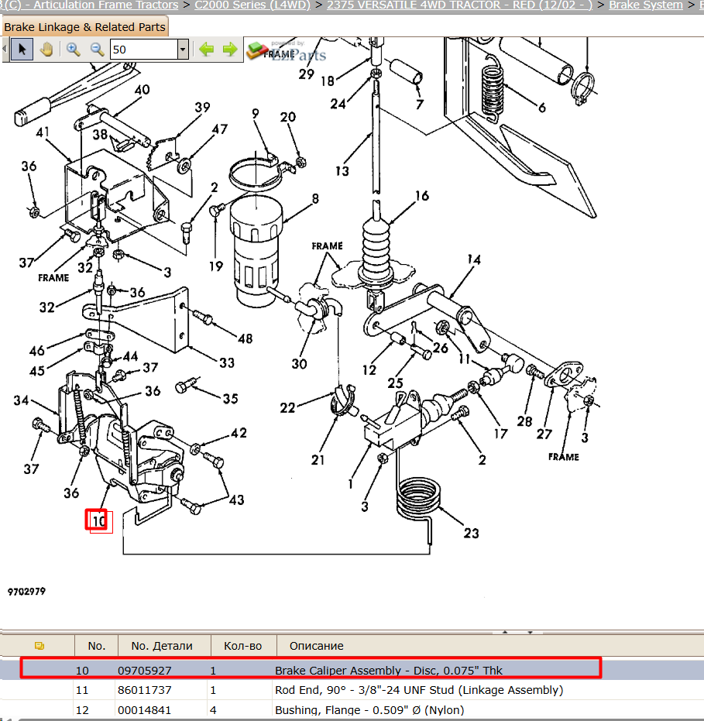Click callout 28 on the diagram
Image resolution: width=704 pixels, height=721 pixels.
click(524, 421)
